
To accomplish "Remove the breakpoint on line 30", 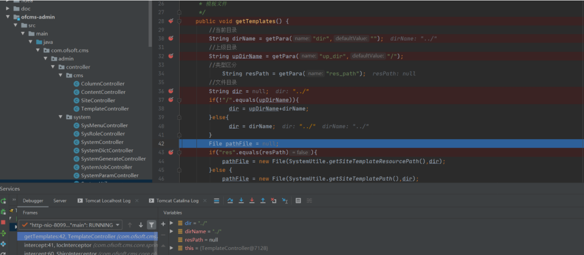I will [x=171, y=39].
